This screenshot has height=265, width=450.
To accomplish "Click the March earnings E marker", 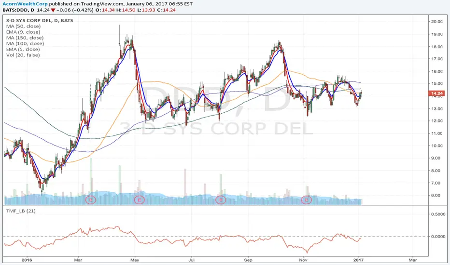I will [x=91, y=199].
